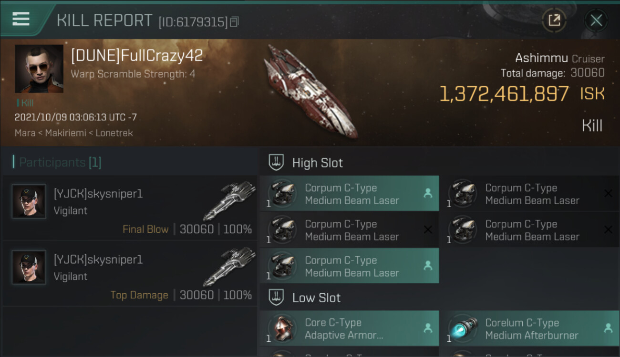The image size is (620, 357).
Task: Toggle the pilot marker on Corelum Afterburner
Action: [608, 328]
